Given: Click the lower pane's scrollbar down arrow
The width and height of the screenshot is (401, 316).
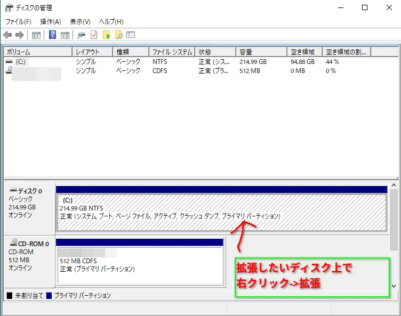Looking at the screenshot, I should [394, 286].
